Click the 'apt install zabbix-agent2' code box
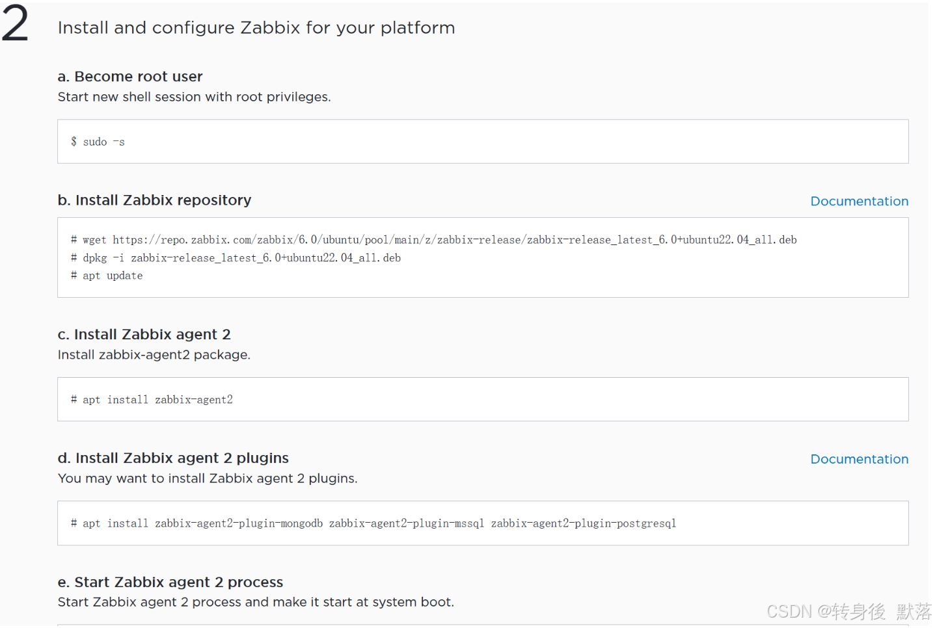 pyautogui.click(x=483, y=400)
